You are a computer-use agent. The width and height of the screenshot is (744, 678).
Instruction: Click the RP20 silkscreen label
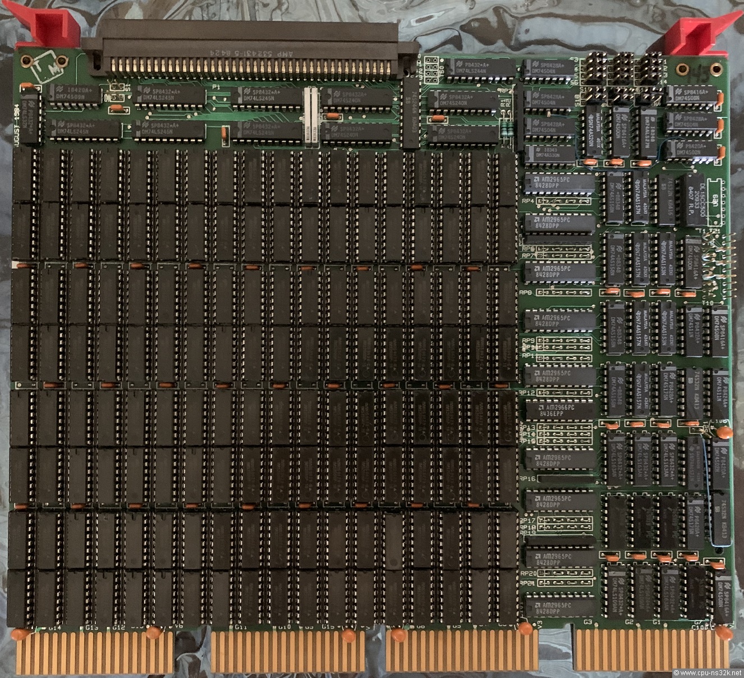point(528,573)
